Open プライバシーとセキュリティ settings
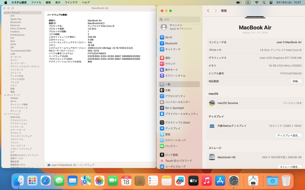The width and height of the screenshot is (305, 190). click(x=179, y=114)
